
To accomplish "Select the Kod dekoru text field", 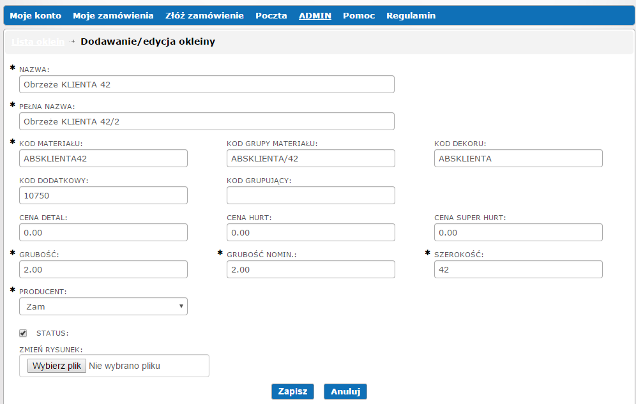I will [518, 158].
